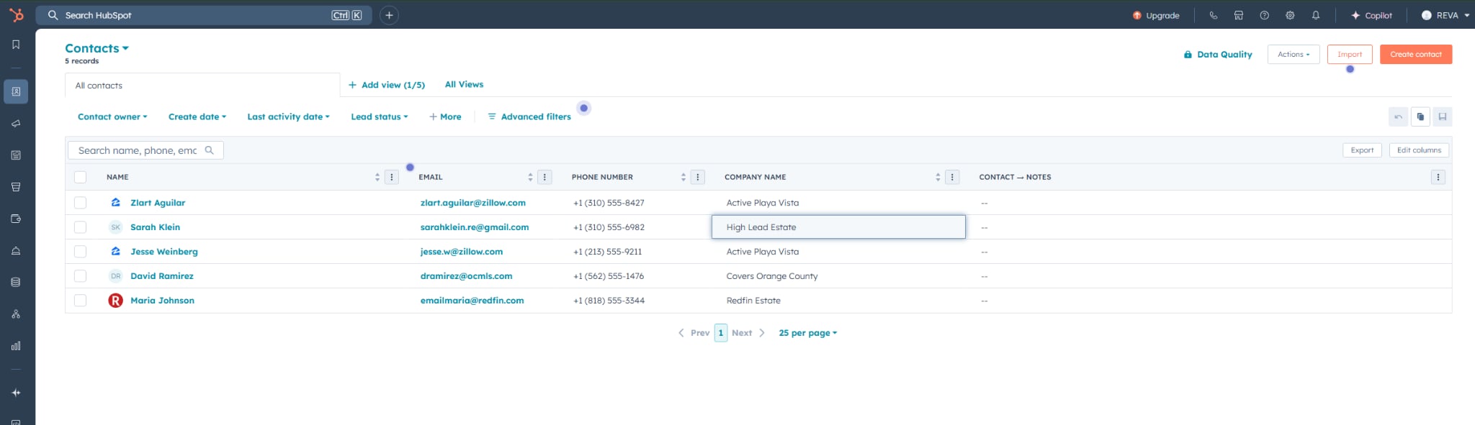Click the Create contact button
The width and height of the screenshot is (1475, 425).
1415,54
